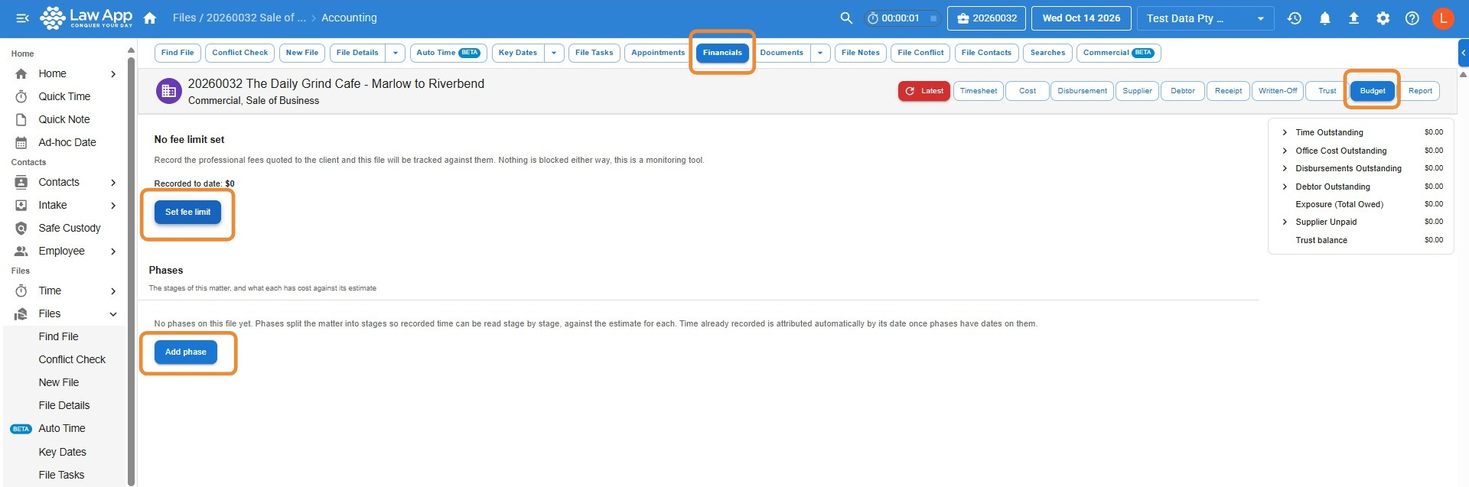This screenshot has width=1469, height=487.
Task: Expand the Employee sidebar menu
Action: 113,251
